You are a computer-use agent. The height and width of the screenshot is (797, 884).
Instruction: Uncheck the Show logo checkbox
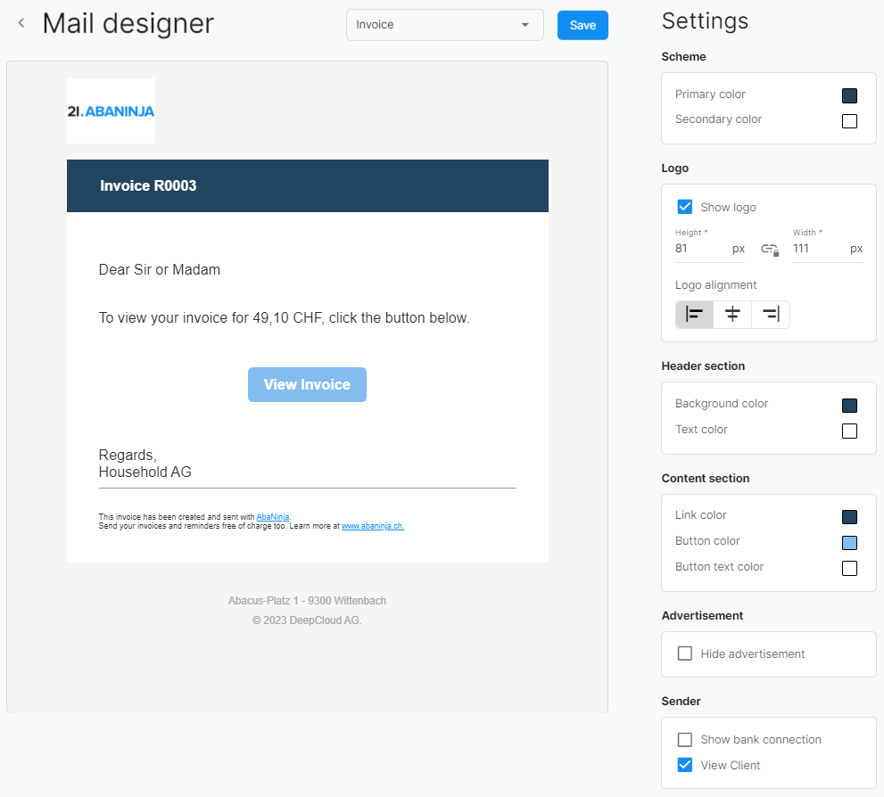point(684,207)
